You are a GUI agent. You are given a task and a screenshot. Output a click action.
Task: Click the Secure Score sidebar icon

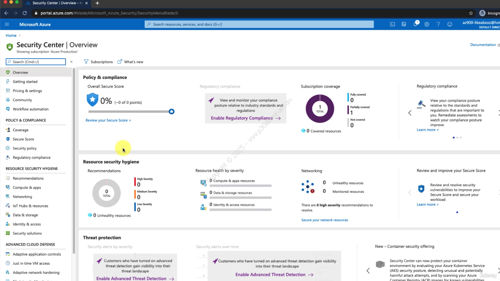pos(8,139)
